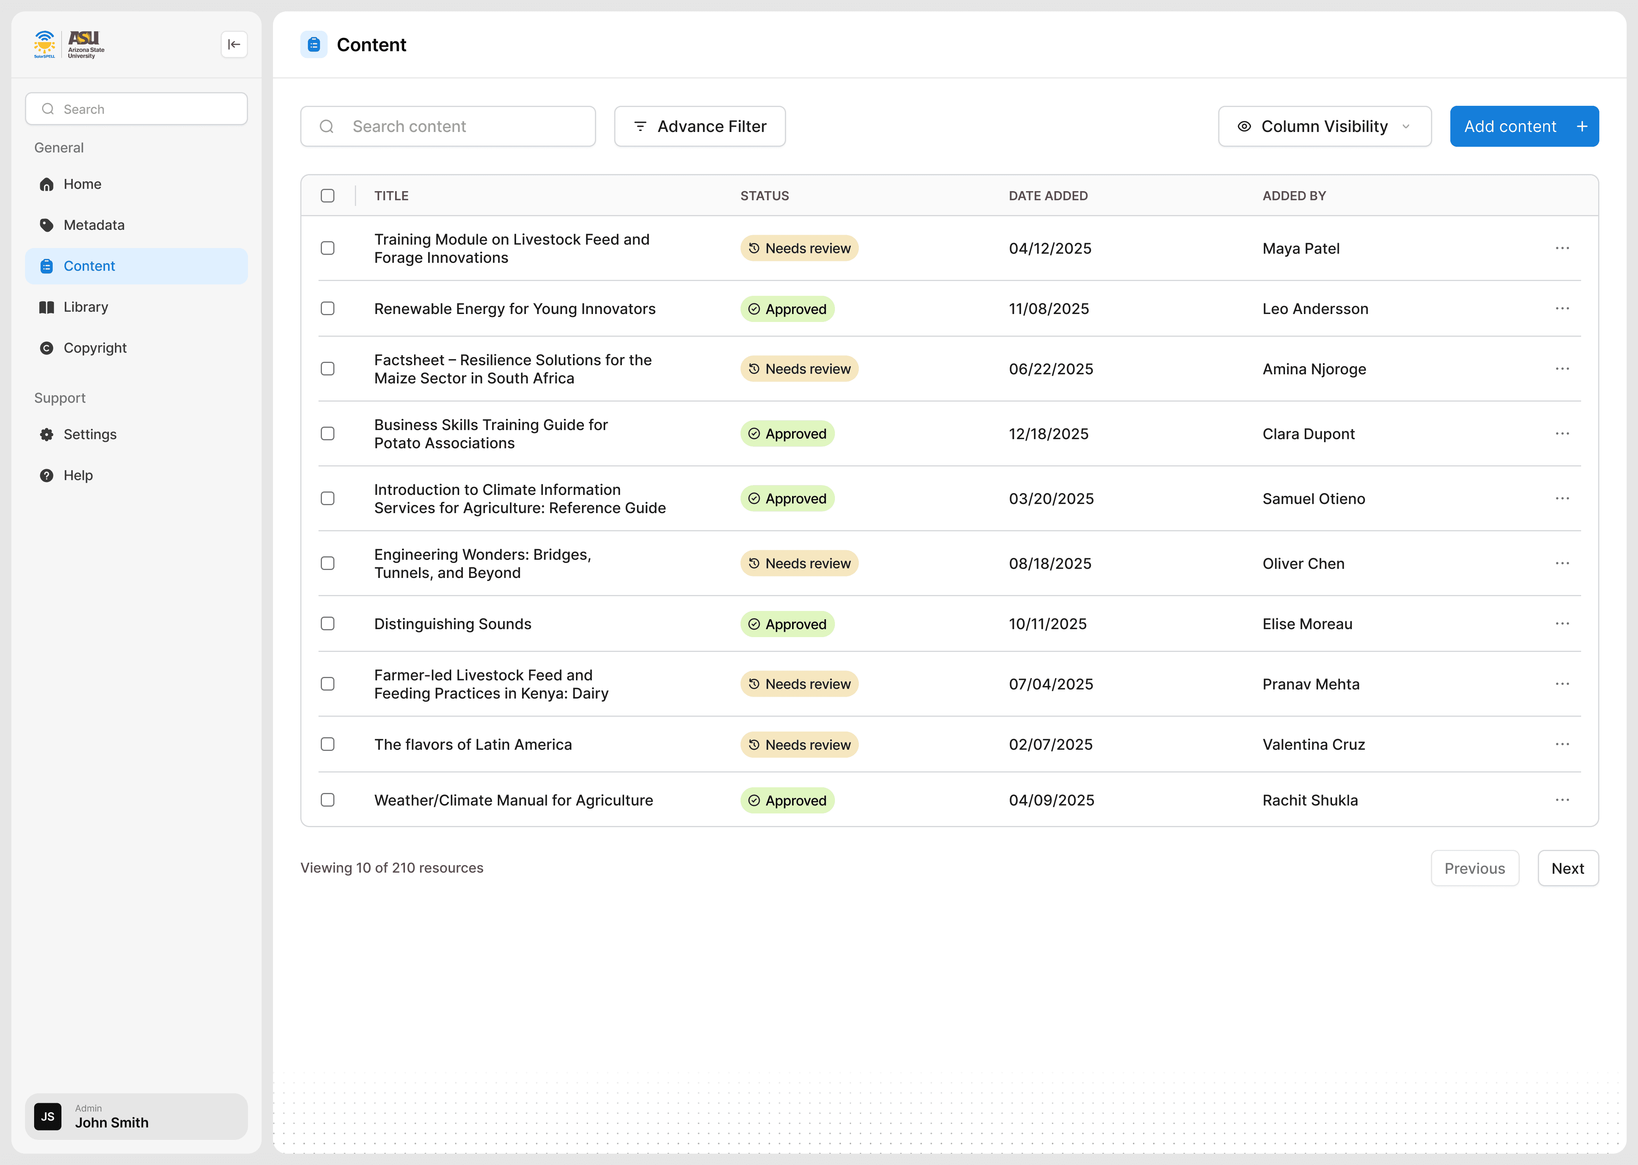Click the SolarSPELL ASU logo
Screen dimensions: 1638x1165
point(69,44)
